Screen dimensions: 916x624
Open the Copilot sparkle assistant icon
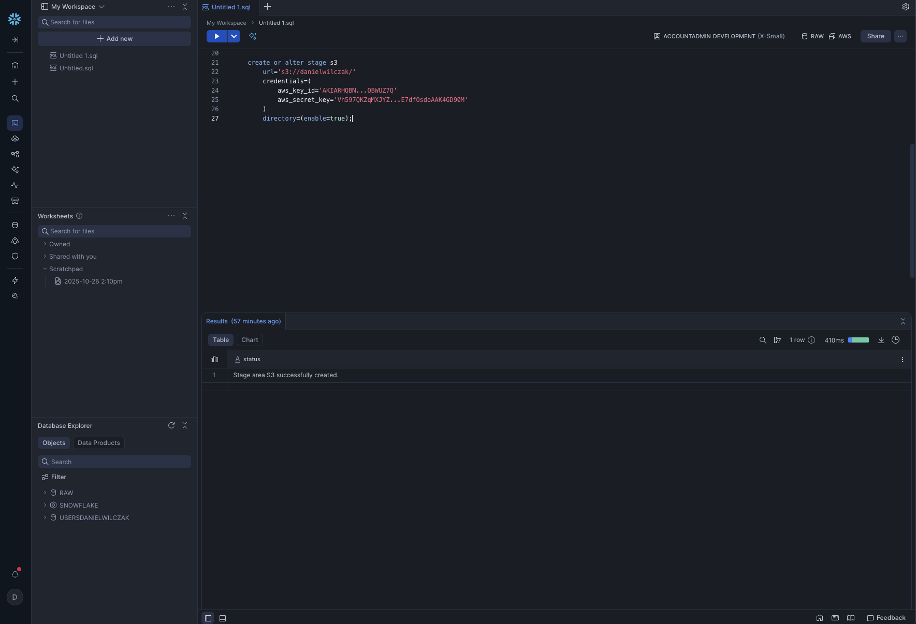tap(253, 36)
